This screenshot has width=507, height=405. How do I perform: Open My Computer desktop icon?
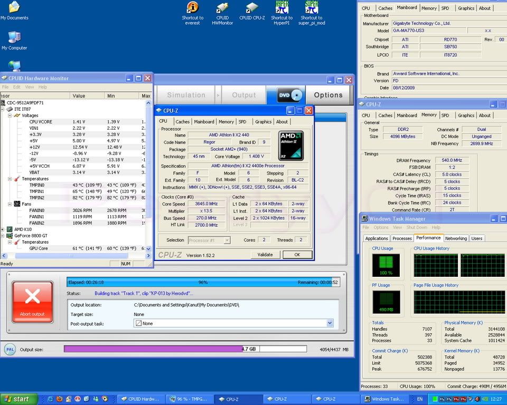pos(14,41)
